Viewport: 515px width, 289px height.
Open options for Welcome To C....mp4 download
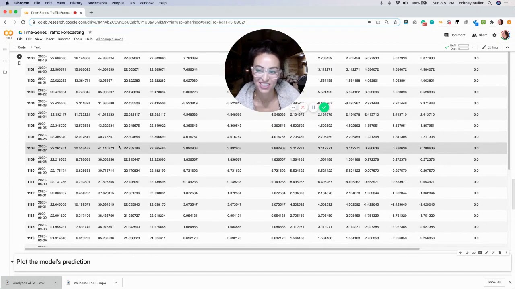pos(116,283)
